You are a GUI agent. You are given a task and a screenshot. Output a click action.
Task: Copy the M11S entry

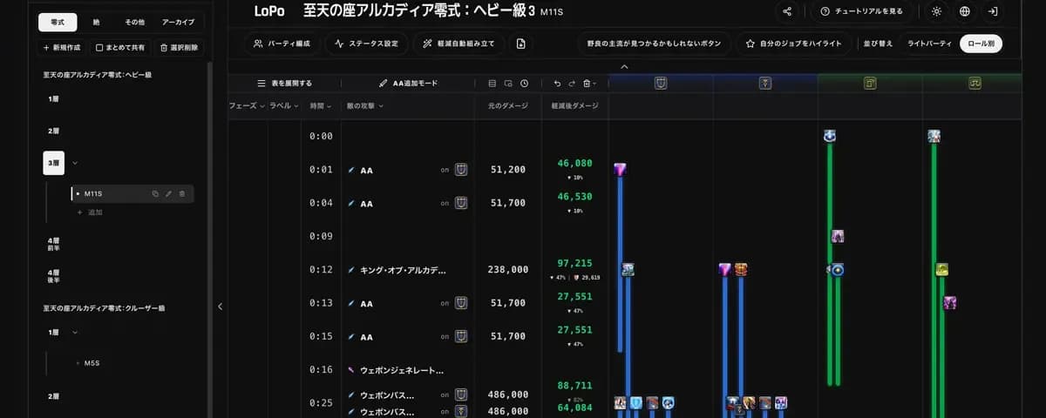155,193
